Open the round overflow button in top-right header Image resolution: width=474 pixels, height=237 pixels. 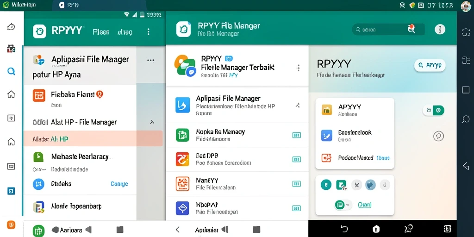click(x=440, y=29)
